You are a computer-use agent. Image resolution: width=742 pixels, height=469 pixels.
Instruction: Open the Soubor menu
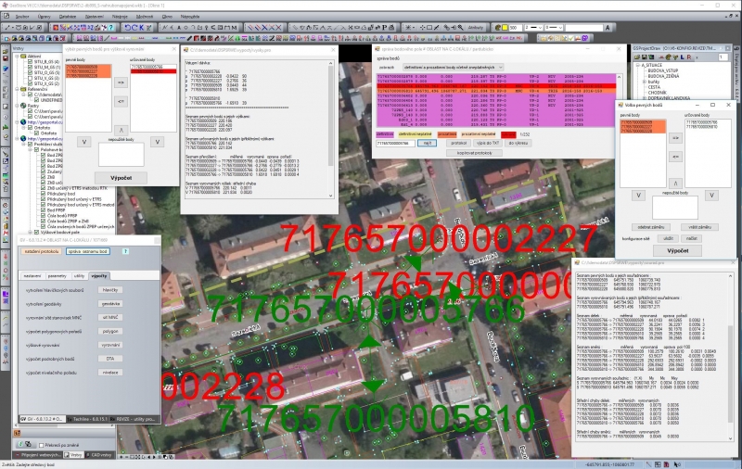(21, 16)
